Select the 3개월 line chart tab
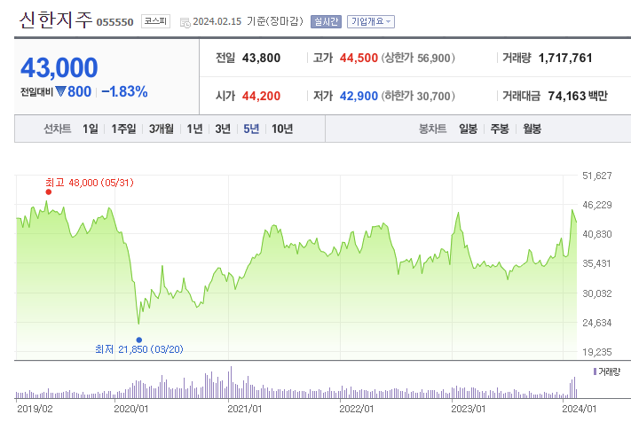The image size is (631, 430). 162,129
